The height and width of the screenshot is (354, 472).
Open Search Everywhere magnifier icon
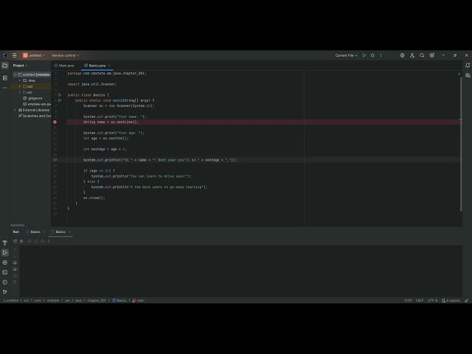click(422, 55)
